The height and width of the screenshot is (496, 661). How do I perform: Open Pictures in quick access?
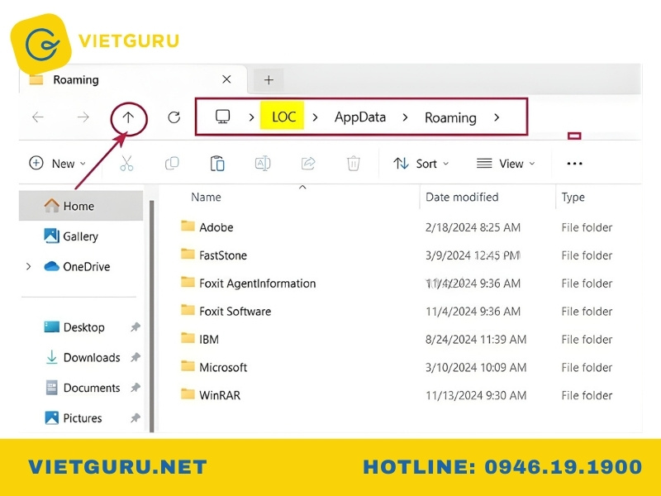(74, 418)
